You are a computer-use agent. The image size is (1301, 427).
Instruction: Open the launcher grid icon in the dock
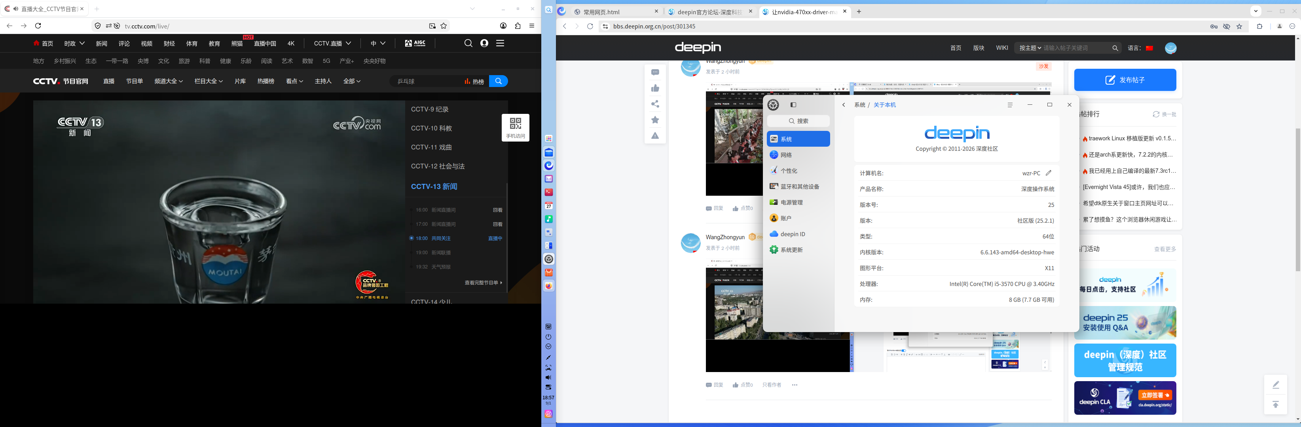tap(548, 139)
